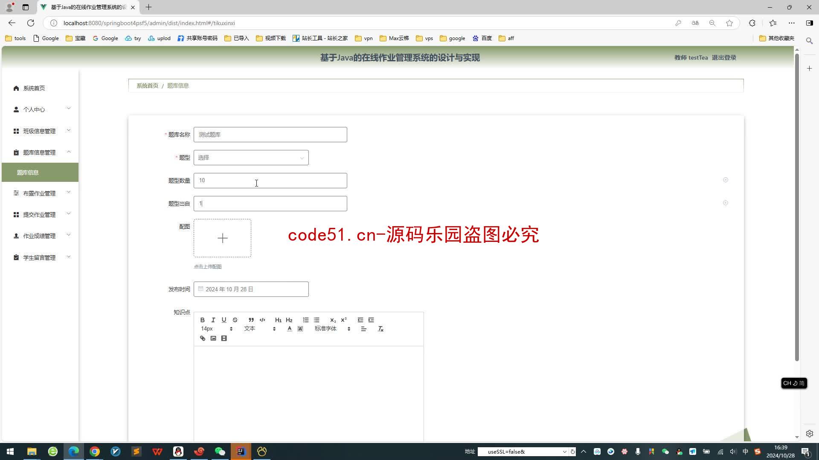Screen dimensions: 819x460
Task: Click the 题型数量 input field
Action: 270,181
